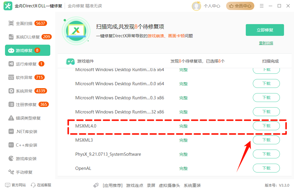Open 官方网站 link
294x191 pixels.
click(19, 185)
